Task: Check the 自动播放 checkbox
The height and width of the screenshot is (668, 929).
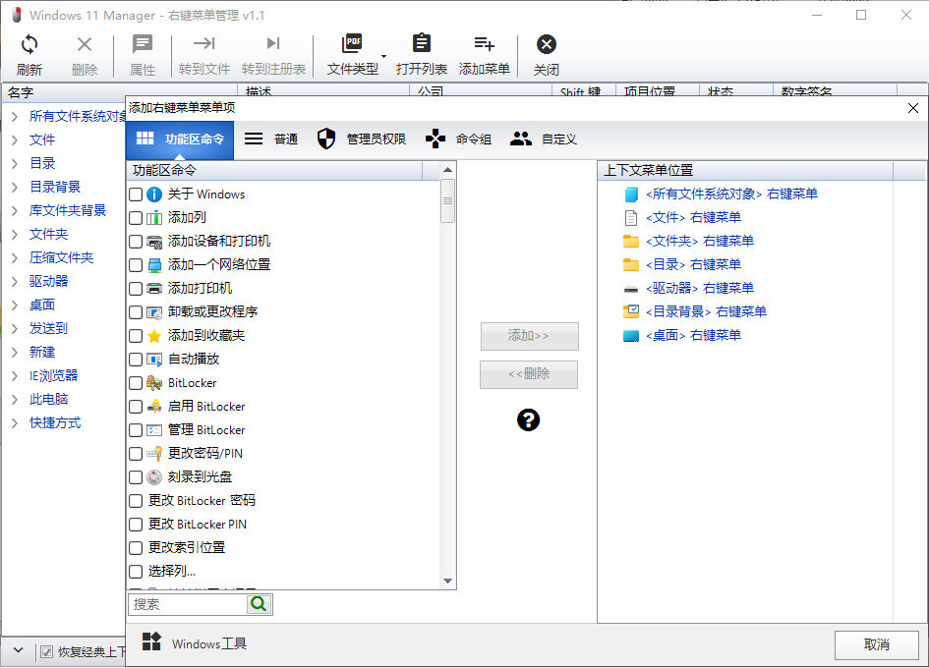Action: click(136, 360)
